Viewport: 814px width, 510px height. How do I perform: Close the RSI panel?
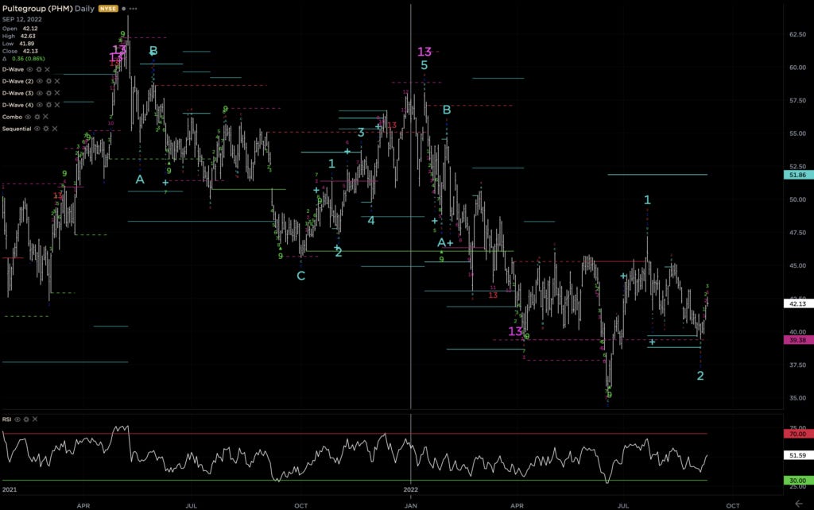35,419
